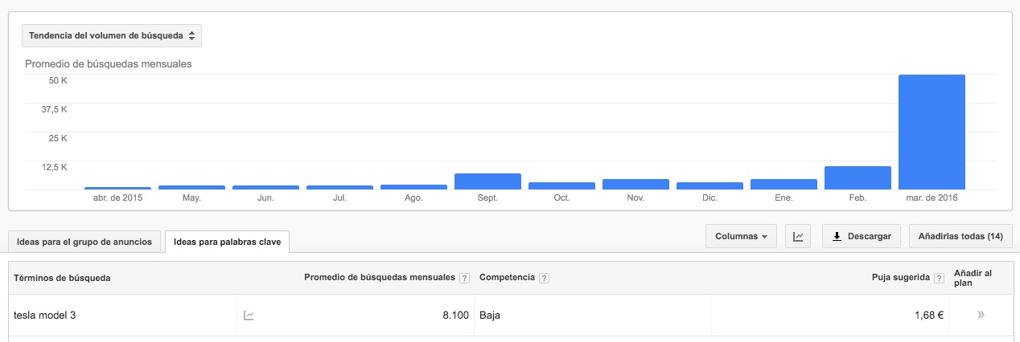This screenshot has width=1020, height=342.
Task: Click the Sept. bar in chart
Action: coord(487,181)
